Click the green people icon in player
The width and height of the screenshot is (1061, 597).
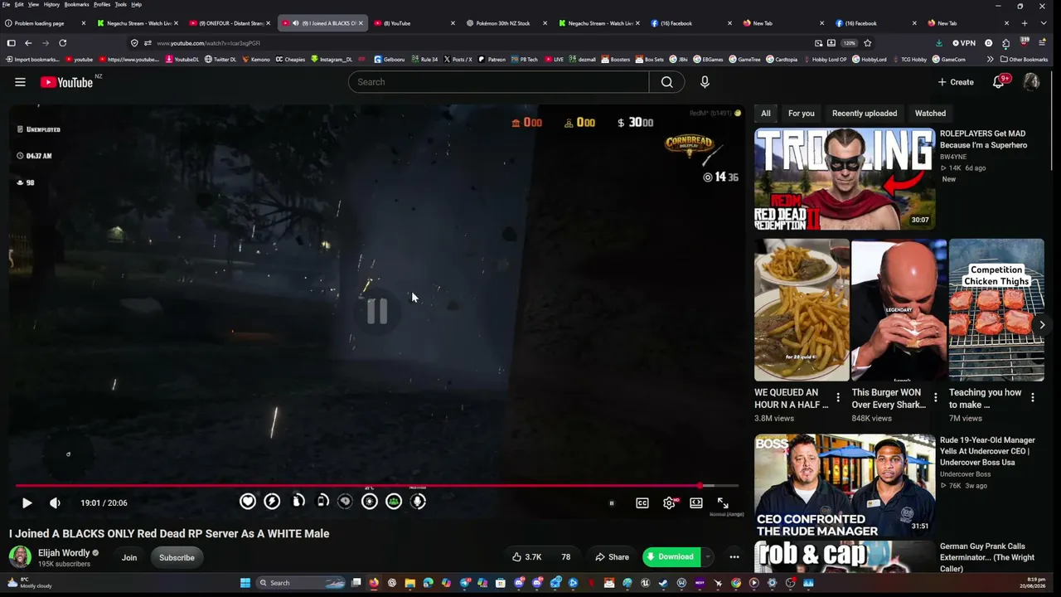pos(394,501)
